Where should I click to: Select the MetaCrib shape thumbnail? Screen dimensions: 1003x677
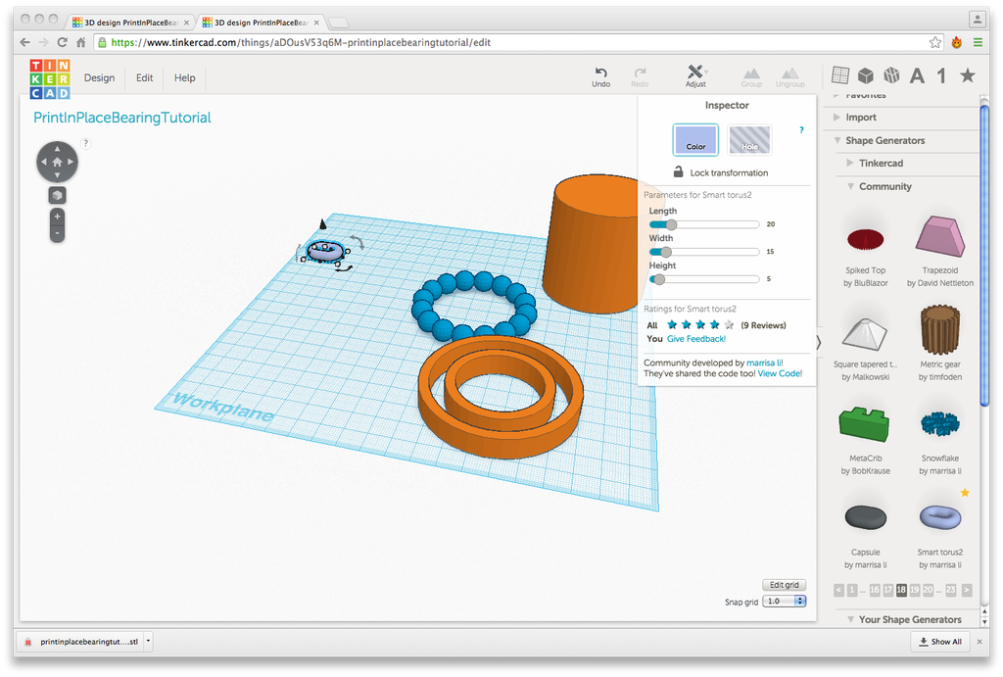[x=865, y=423]
